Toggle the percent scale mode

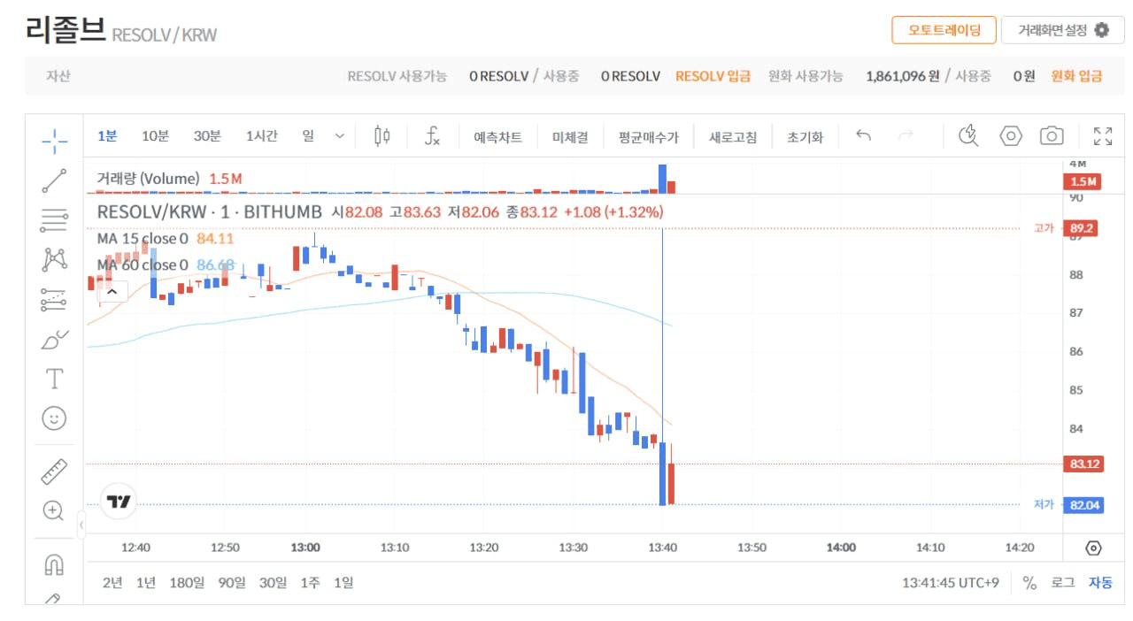(x=1029, y=583)
